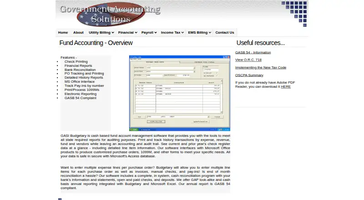The image size is (364, 200).
Task: Click Electronic Reporting feature text
Action: point(81,94)
